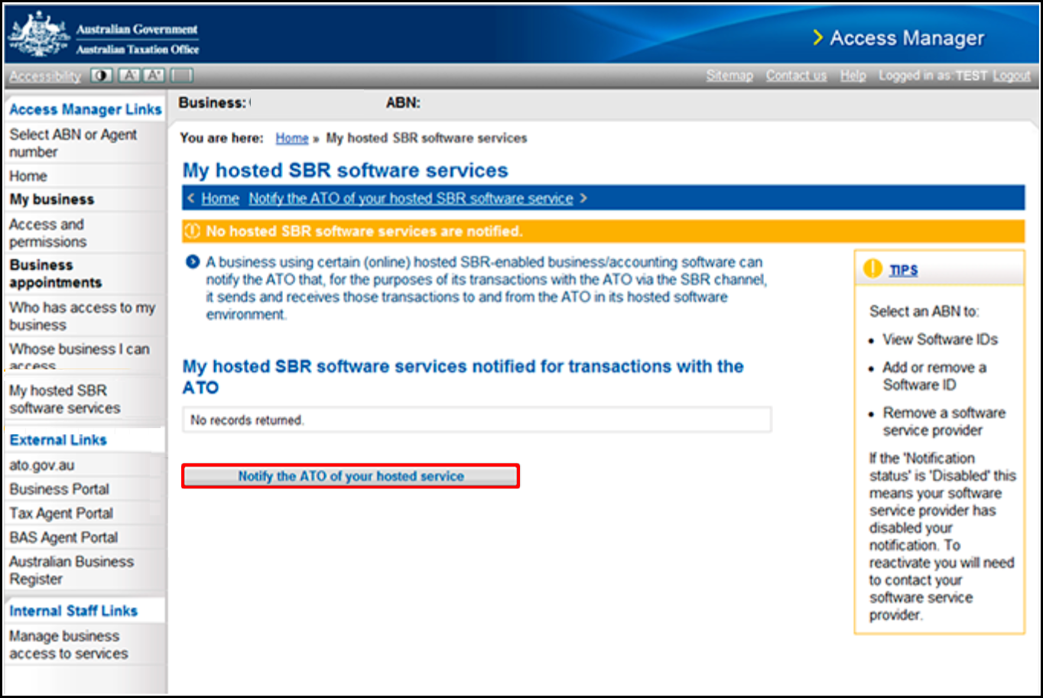Click the Logout link
1043x698 pixels.
click(1011, 76)
